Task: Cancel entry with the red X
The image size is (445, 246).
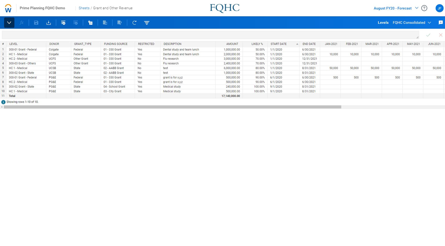Action: tap(441, 35)
